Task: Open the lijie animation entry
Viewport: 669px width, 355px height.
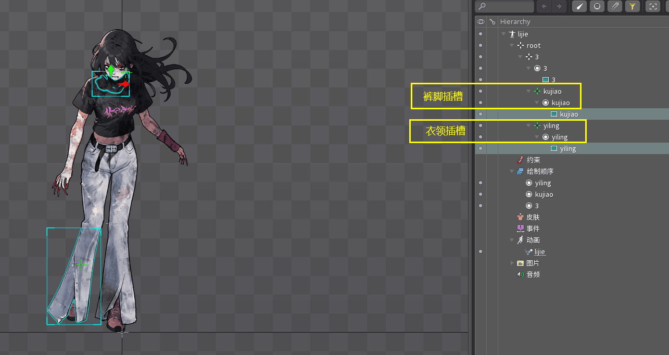Action: pyautogui.click(x=540, y=252)
